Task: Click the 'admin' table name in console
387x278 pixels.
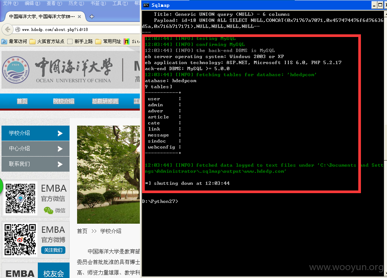Action: tap(155, 105)
